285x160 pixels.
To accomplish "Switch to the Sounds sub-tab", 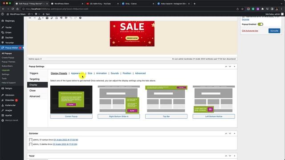I will point(115,73).
